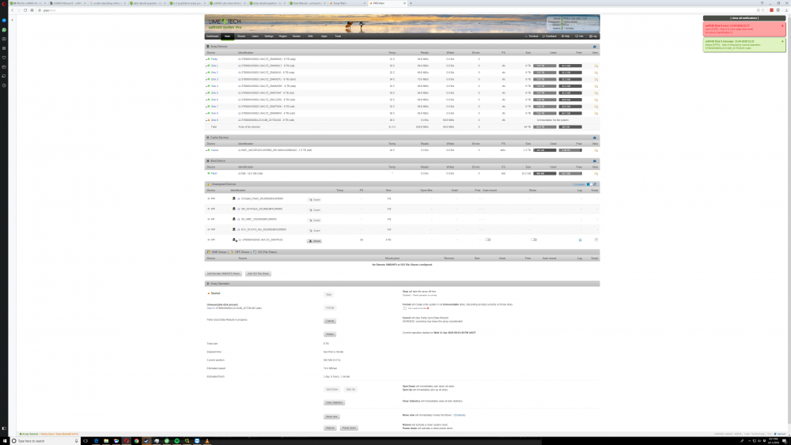
Task: Open the Users tab
Action: (255, 36)
